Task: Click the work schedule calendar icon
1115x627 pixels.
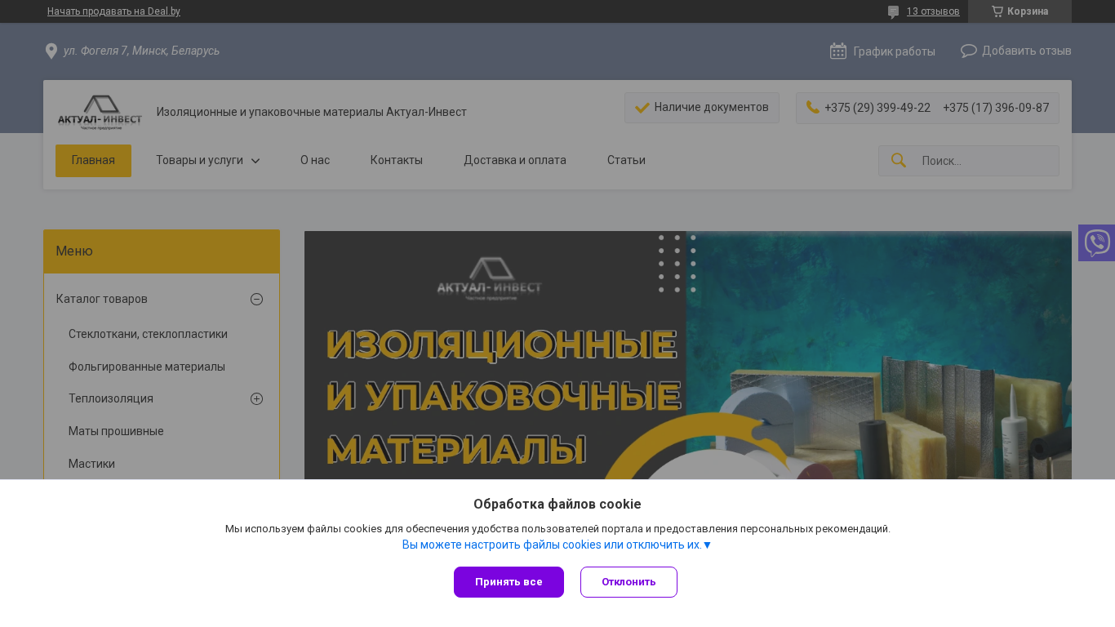Action: pyautogui.click(x=837, y=51)
